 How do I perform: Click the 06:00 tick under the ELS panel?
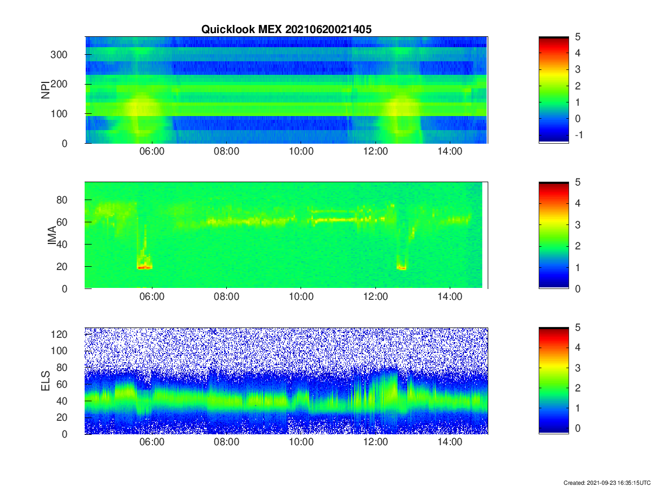click(152, 442)
